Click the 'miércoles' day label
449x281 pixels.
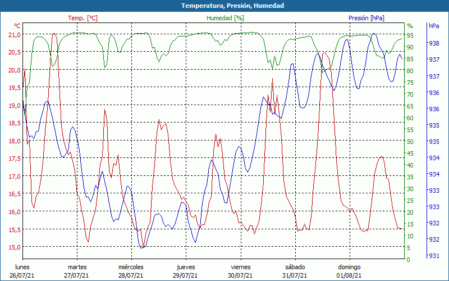pos(131,268)
